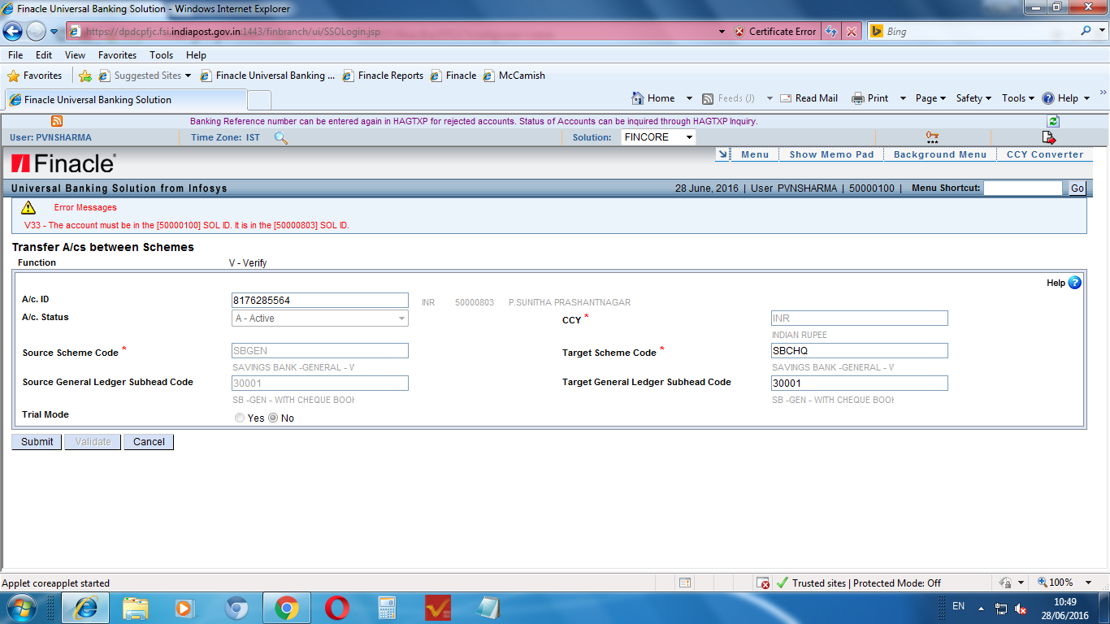Click the sign out document icon
Viewport: 1110px width, 624px height.
tap(1048, 138)
